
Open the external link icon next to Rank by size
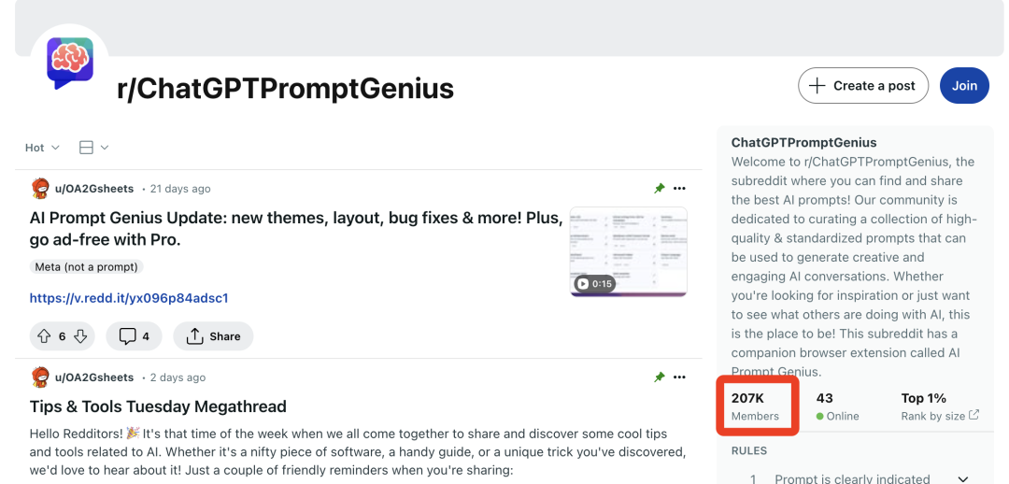(x=974, y=415)
